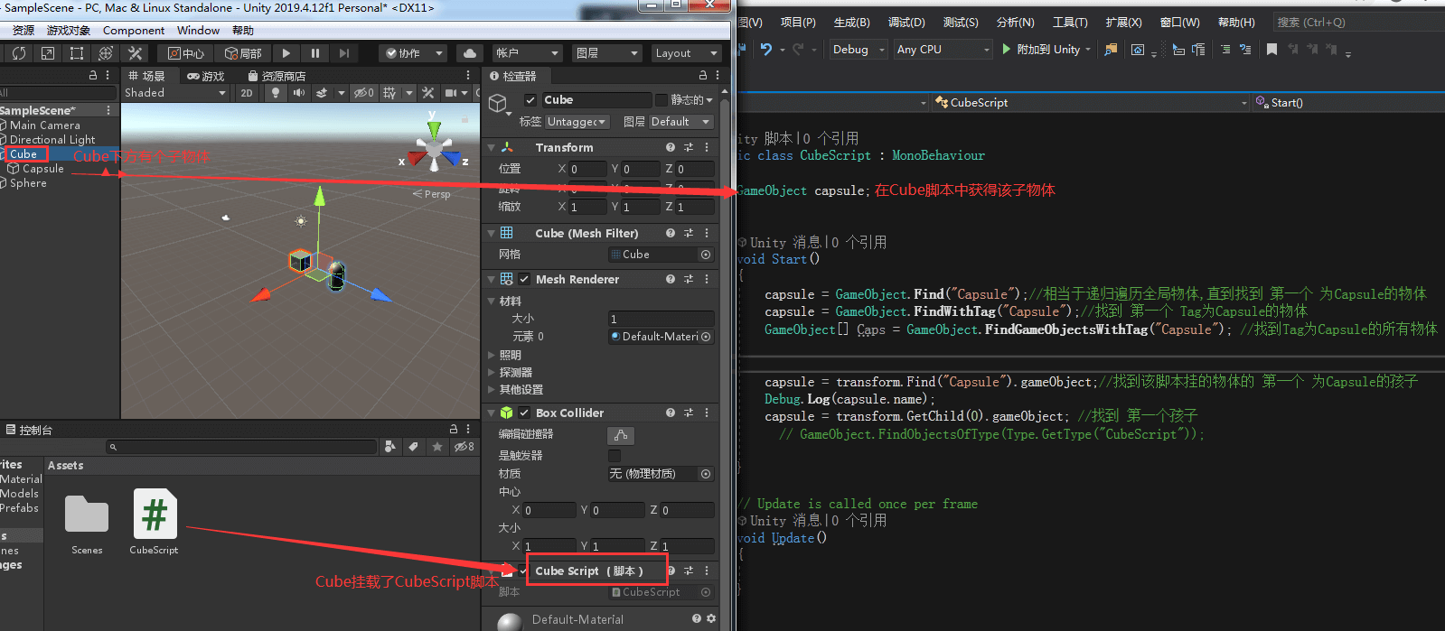Open the Shaded draw mode dropdown
The height and width of the screenshot is (631, 1445).
click(175, 93)
